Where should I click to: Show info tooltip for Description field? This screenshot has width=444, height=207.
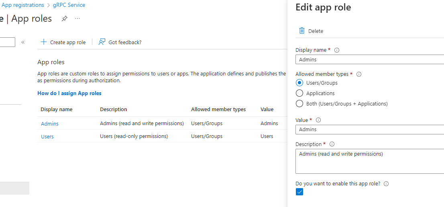pos(332,144)
